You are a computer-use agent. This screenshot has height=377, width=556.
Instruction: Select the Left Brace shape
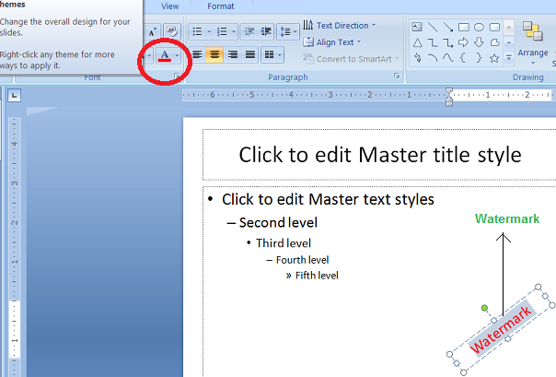pos(463,58)
